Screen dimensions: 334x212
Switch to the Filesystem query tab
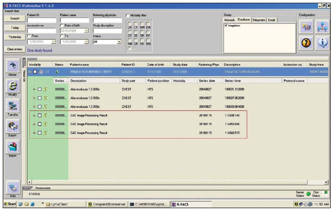259,20
